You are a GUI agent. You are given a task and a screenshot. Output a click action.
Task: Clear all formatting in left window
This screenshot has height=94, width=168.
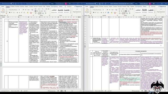point(32,10)
